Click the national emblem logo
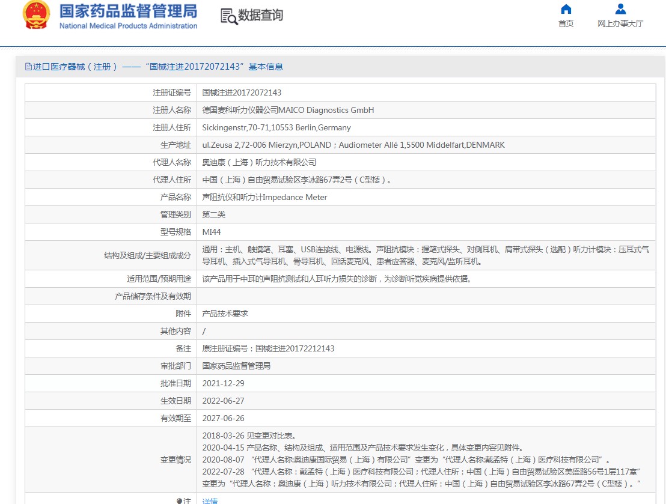This screenshot has height=504, width=666. click(36, 15)
